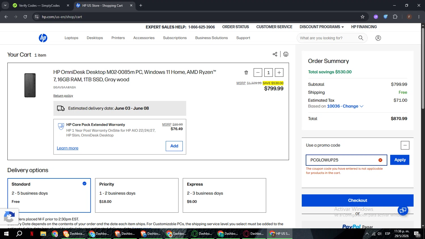425x239 pixels.
Task: Print the cart with printer icon
Action: (286, 54)
